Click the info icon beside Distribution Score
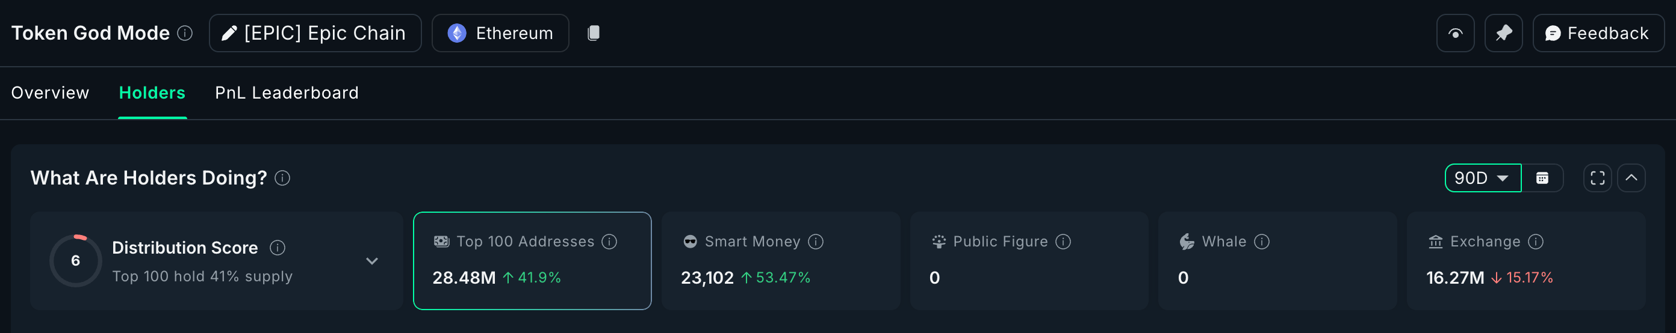 [277, 247]
